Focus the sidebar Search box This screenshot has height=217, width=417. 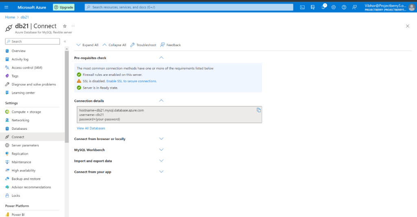point(33,42)
